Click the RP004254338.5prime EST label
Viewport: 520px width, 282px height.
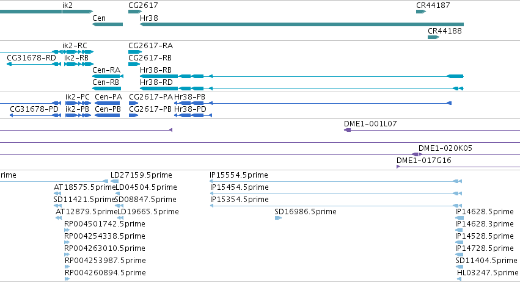coord(105,236)
